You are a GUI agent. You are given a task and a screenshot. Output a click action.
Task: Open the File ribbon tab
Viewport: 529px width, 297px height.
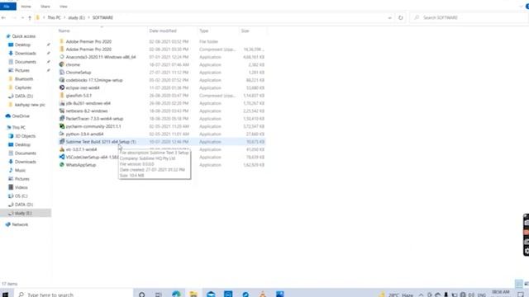(x=7, y=7)
